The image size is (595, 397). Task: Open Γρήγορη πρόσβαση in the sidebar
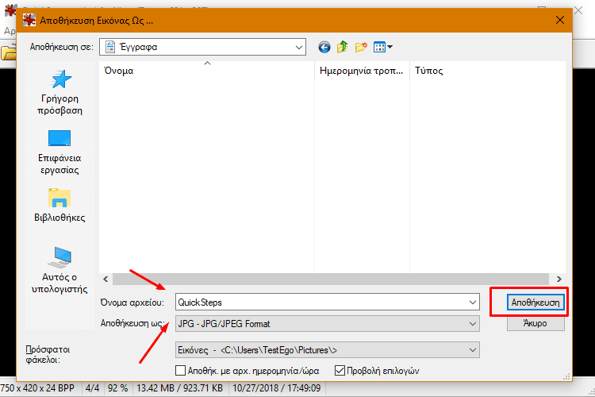(59, 92)
